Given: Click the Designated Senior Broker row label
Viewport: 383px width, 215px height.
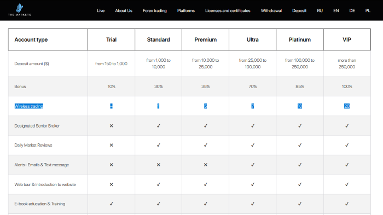Looking at the screenshot, I should tap(37, 126).
